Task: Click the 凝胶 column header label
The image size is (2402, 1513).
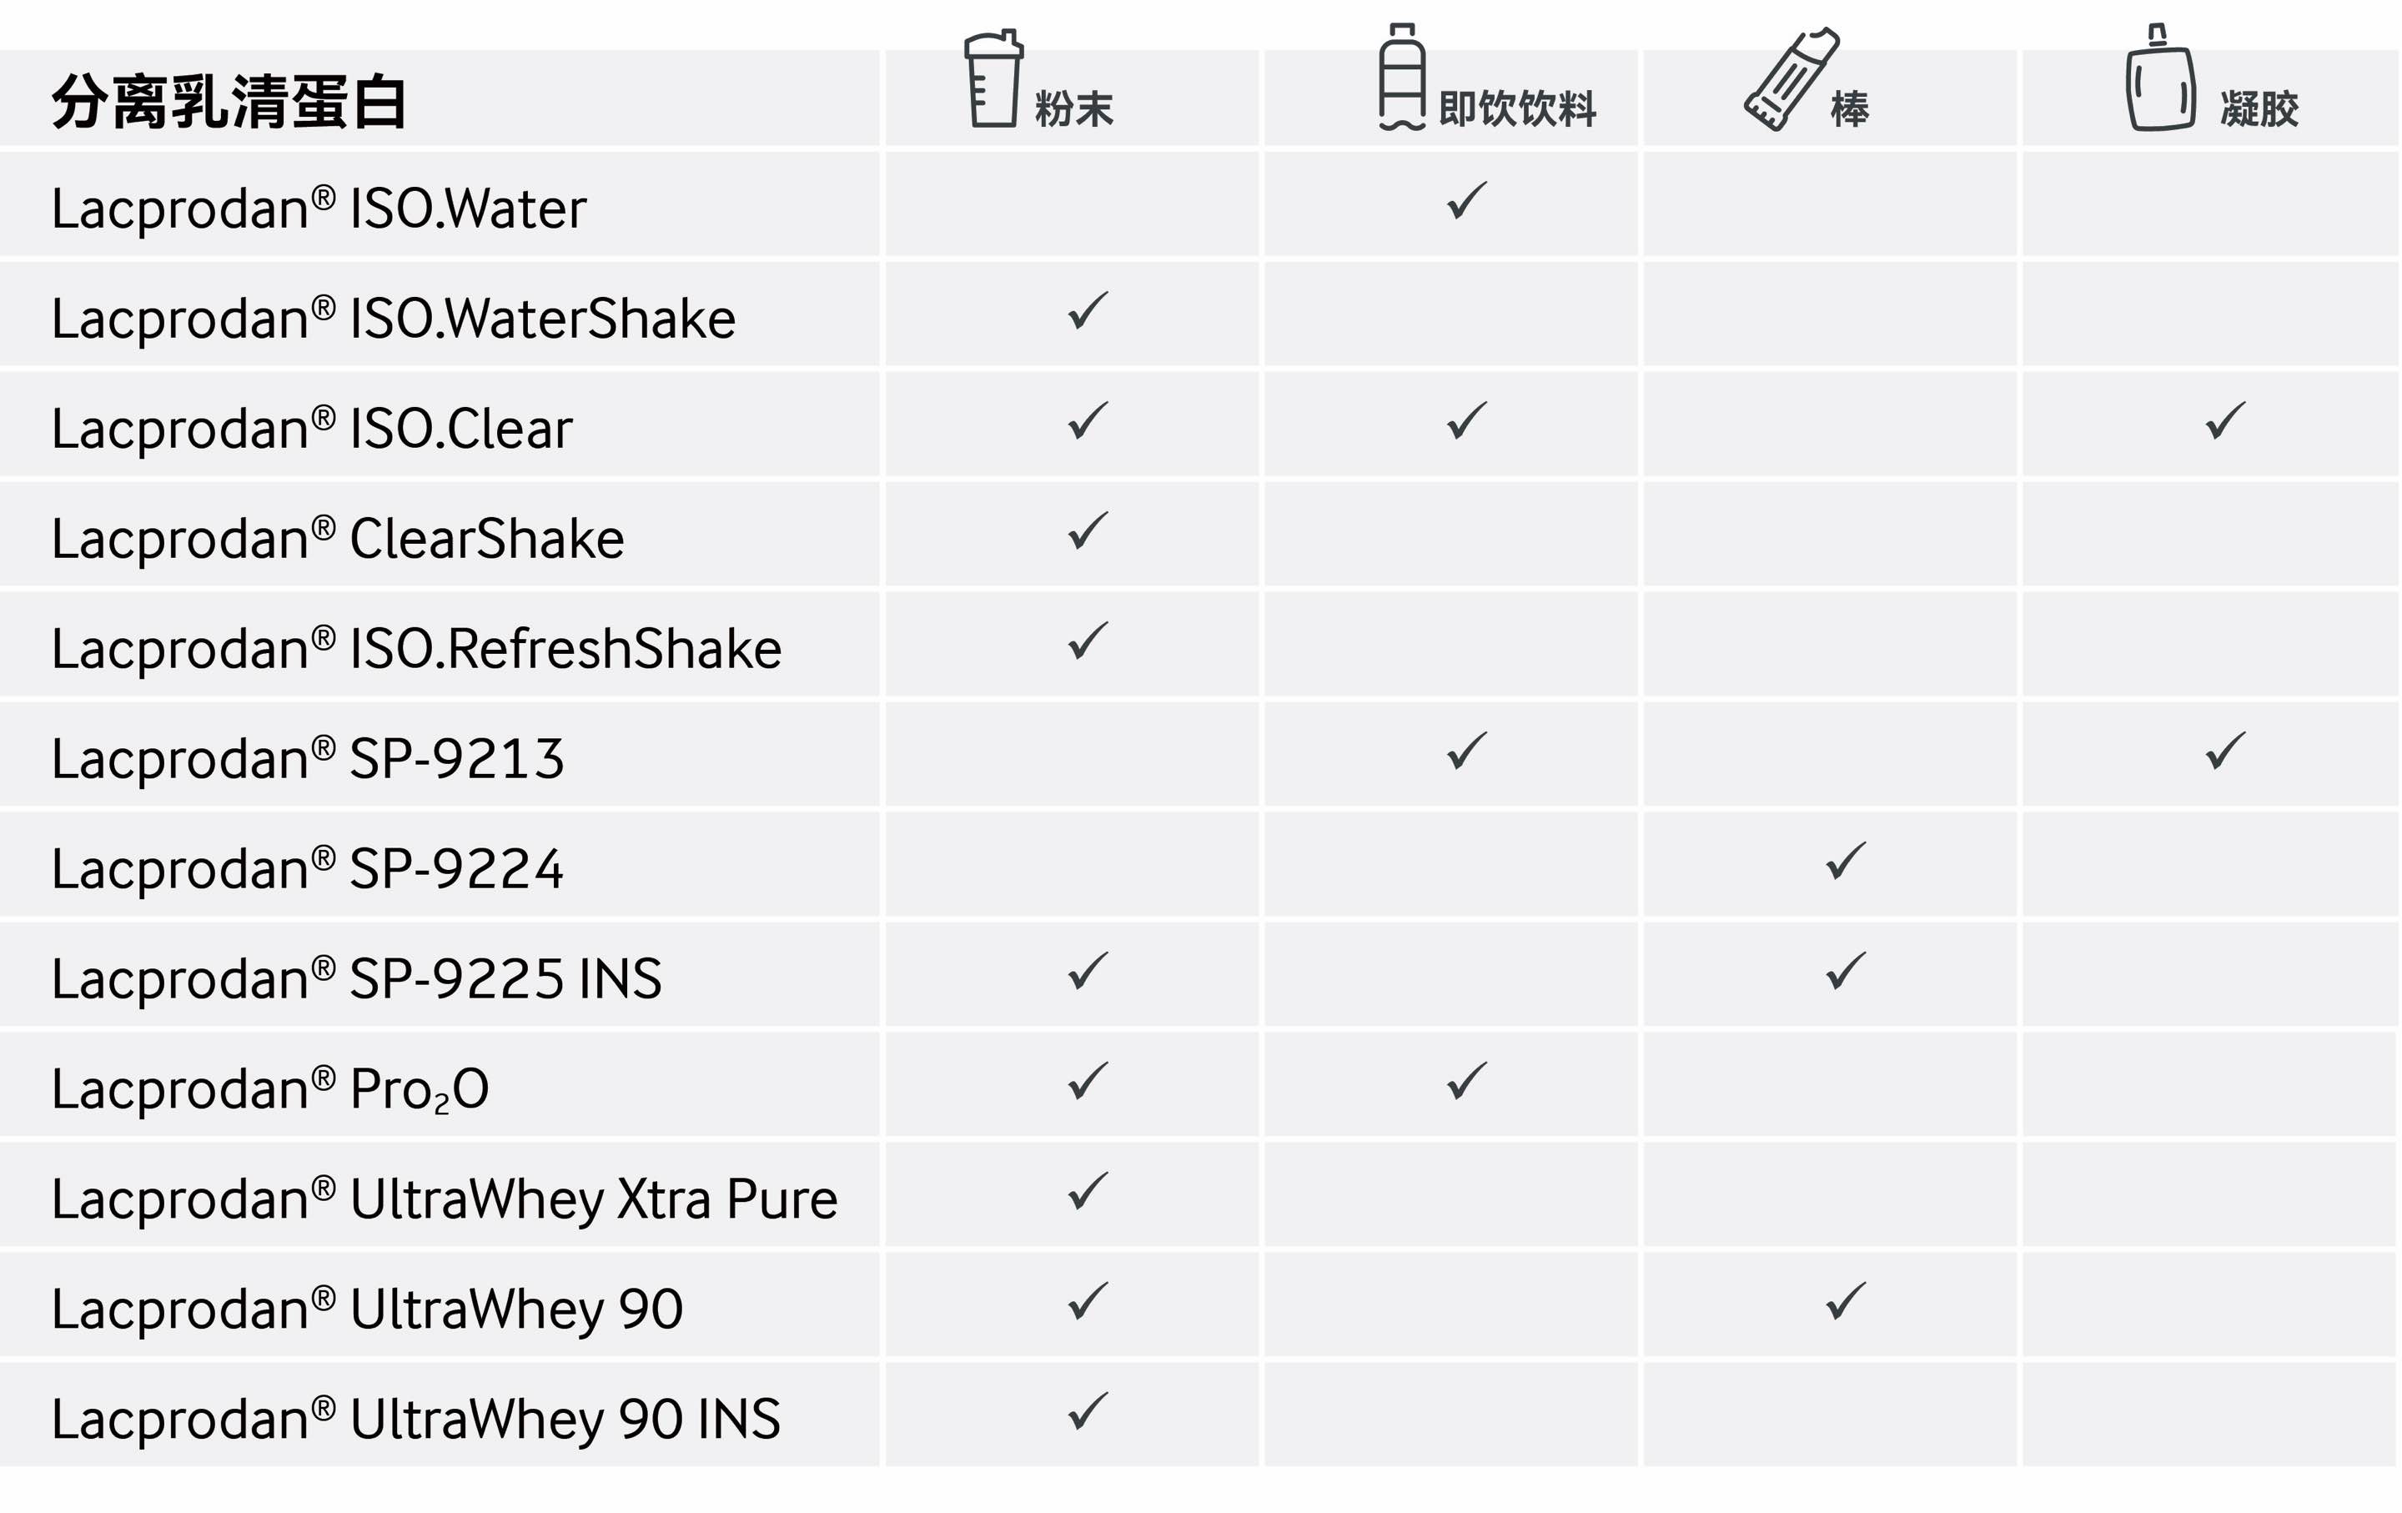Action: point(2259,108)
